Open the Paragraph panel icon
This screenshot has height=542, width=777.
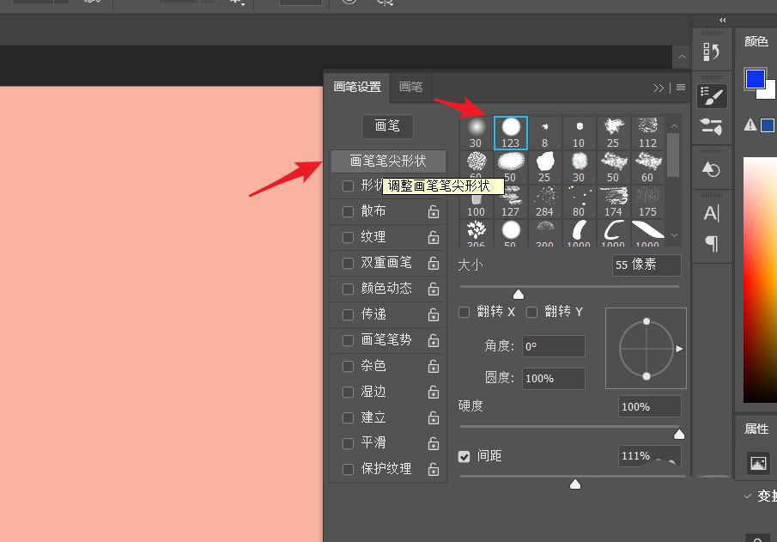pyautogui.click(x=712, y=243)
